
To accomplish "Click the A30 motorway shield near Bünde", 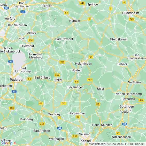I will 6,8.
